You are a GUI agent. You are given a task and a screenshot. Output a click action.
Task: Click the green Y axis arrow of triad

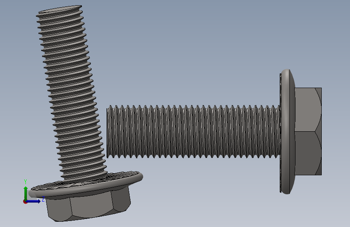(26, 193)
